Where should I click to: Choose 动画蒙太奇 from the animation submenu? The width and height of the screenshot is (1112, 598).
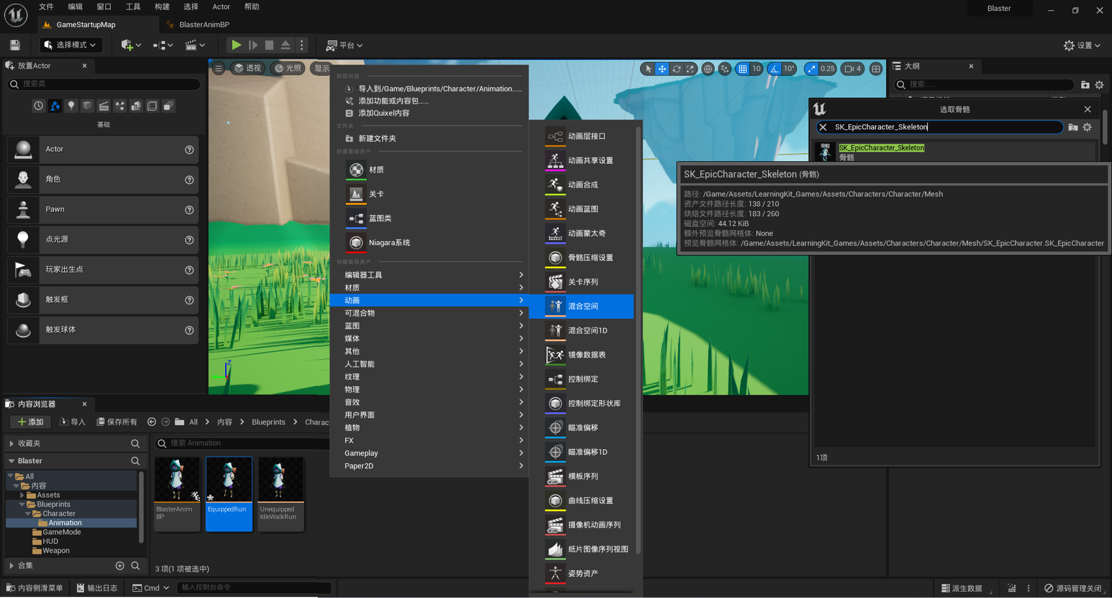coord(581,233)
